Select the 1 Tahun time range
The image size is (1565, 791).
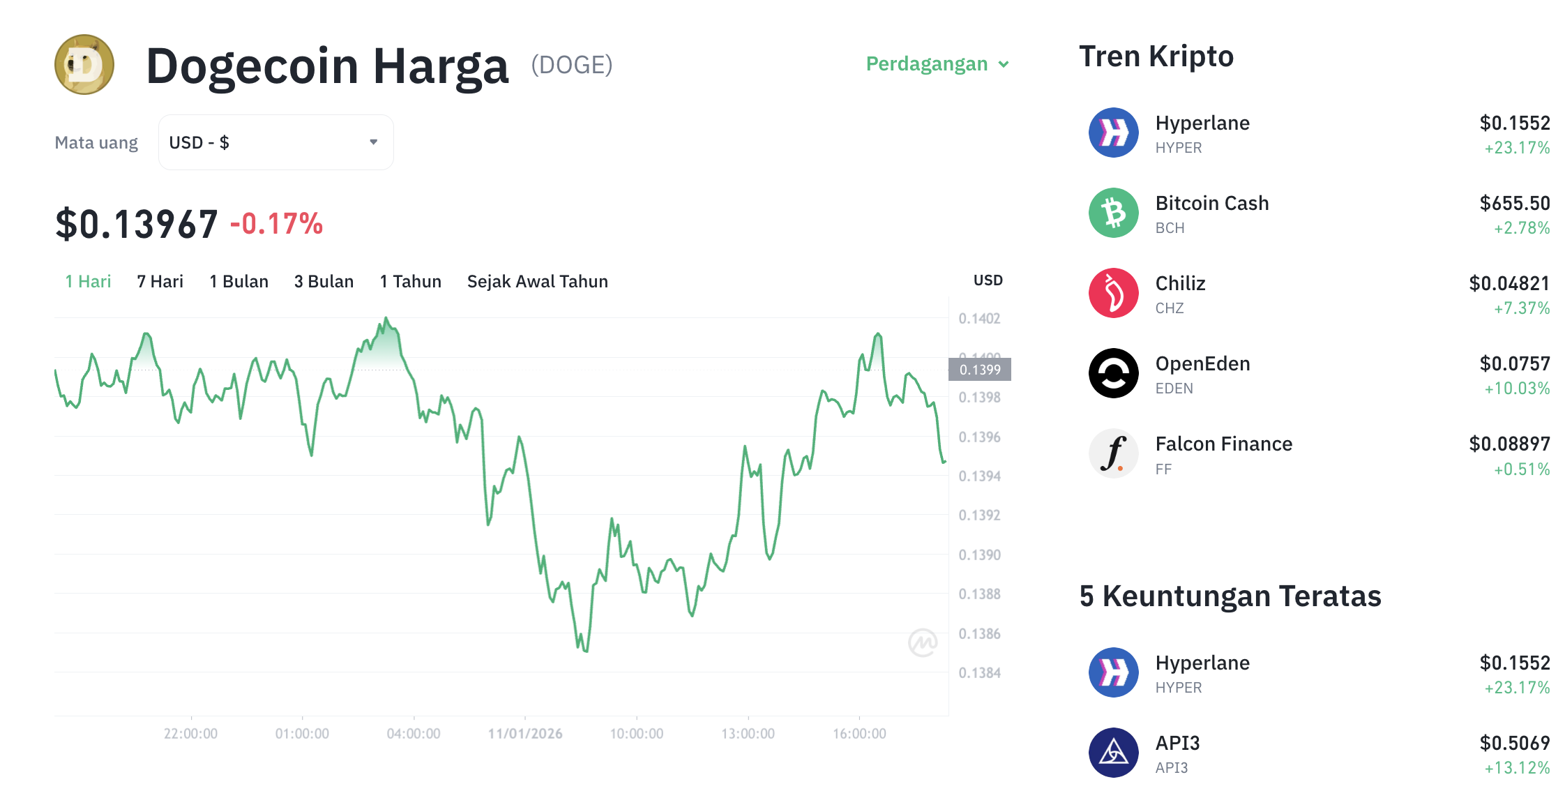tap(410, 281)
